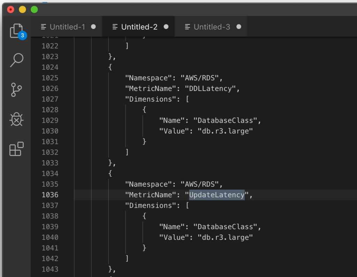The image size is (357, 277).
Task: Maximize the window with green button
Action: 35,9
